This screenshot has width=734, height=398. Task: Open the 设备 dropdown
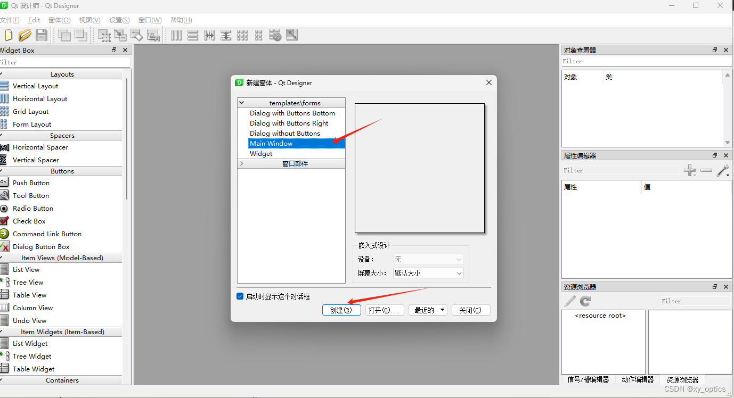point(428,259)
